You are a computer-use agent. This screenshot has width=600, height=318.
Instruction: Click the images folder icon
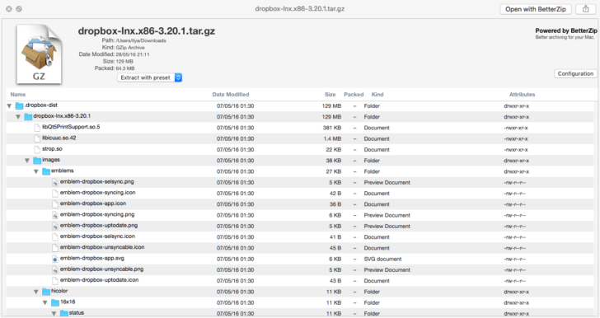(x=37, y=161)
